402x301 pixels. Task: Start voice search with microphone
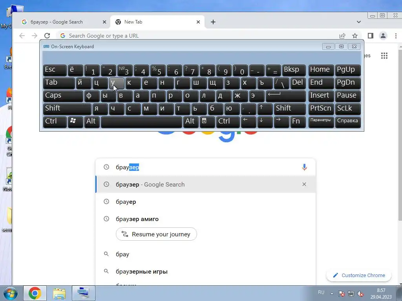304,167
